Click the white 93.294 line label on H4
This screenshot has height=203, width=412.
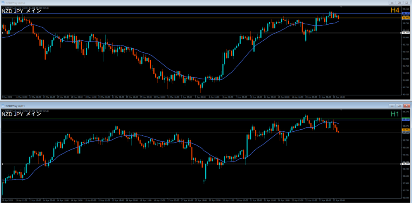tap(406, 33)
